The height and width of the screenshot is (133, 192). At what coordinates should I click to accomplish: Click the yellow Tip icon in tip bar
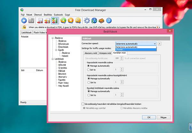point(24,27)
